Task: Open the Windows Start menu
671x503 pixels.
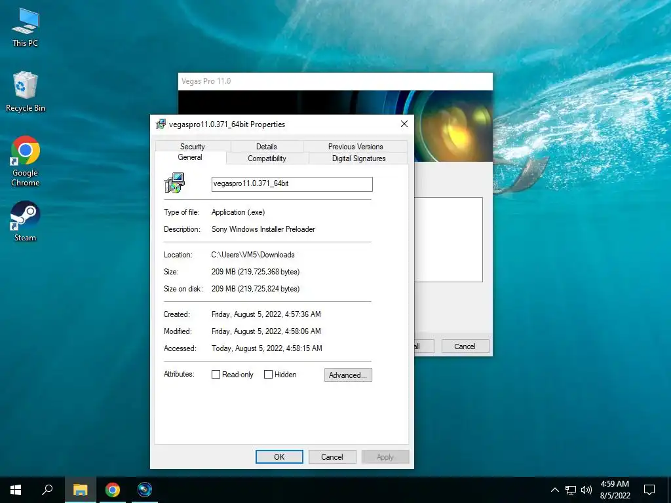Action: click(16, 490)
